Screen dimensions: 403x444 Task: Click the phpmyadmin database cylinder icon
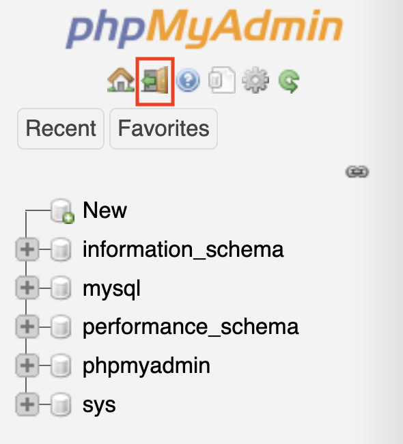(x=61, y=365)
